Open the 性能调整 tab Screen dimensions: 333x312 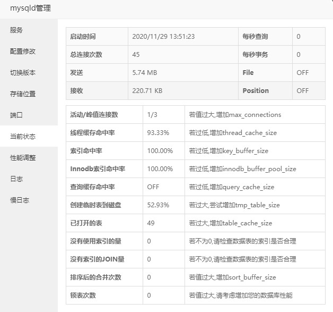pyautogui.click(x=29, y=157)
